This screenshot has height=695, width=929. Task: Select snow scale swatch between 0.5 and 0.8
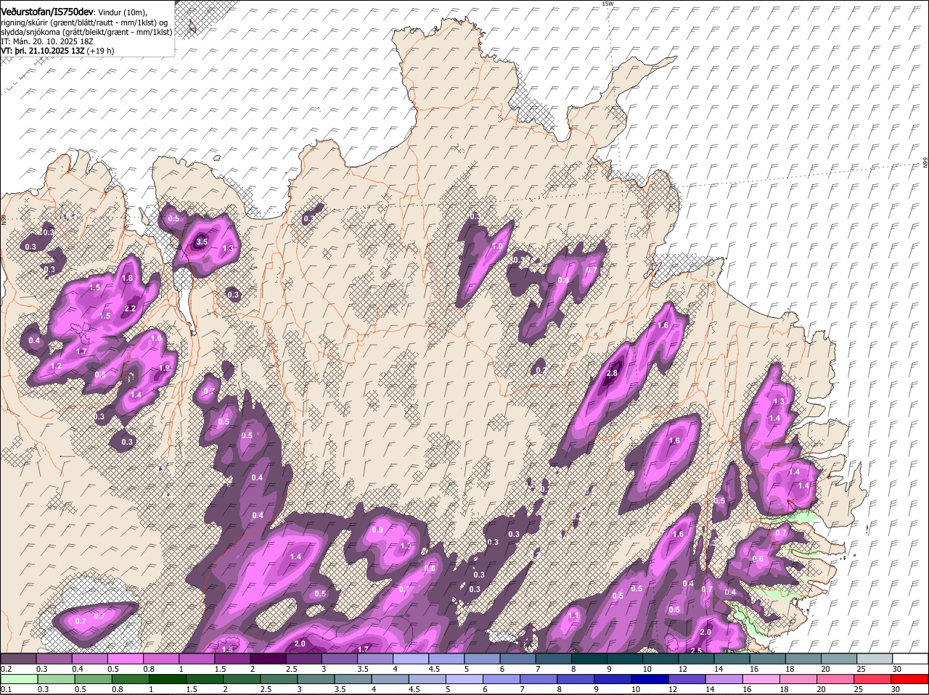pyautogui.click(x=125, y=659)
